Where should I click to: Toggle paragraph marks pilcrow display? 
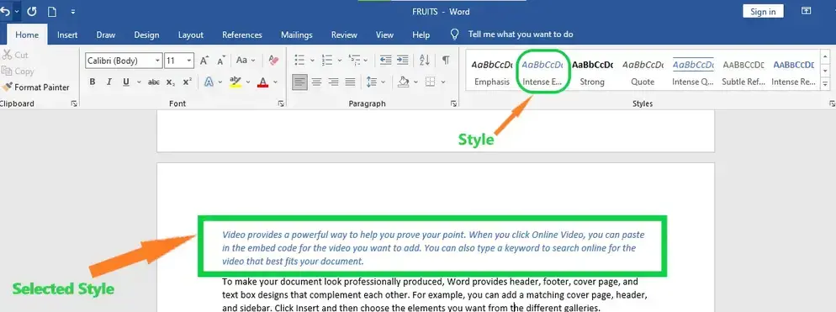(446, 61)
